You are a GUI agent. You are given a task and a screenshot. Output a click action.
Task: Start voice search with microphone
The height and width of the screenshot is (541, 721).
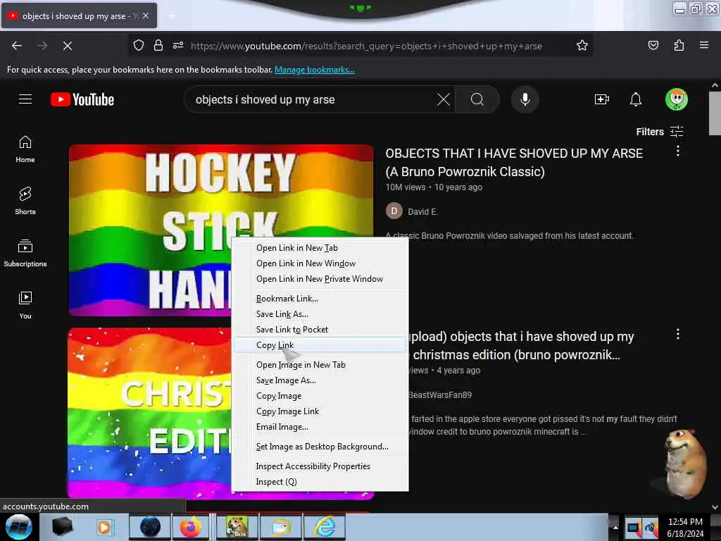pyautogui.click(x=525, y=99)
